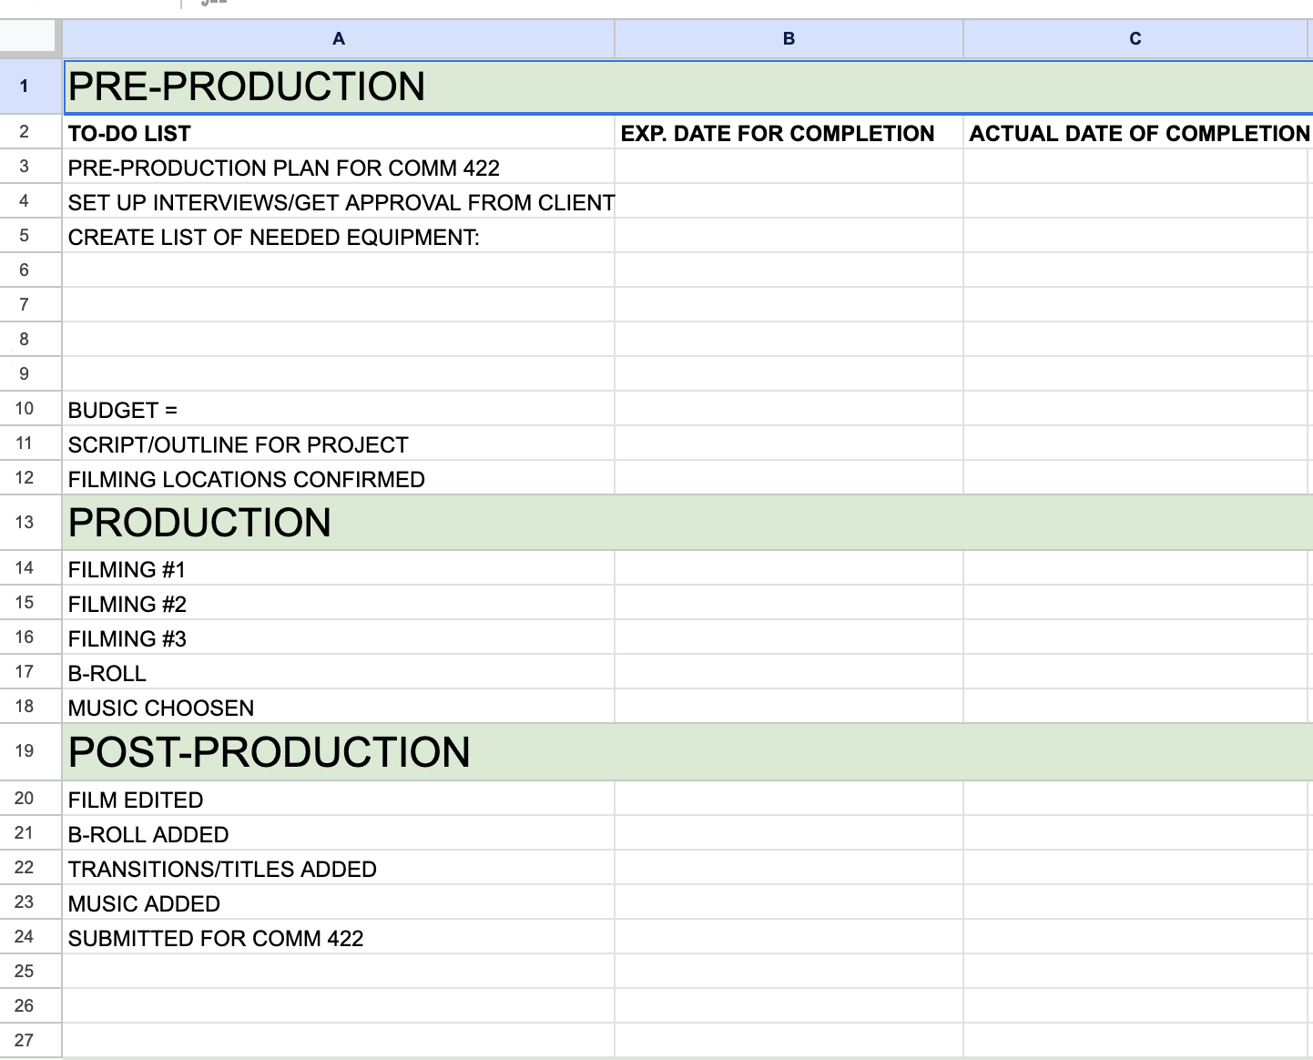The height and width of the screenshot is (1060, 1313).
Task: Select column A header
Action: pos(338,38)
